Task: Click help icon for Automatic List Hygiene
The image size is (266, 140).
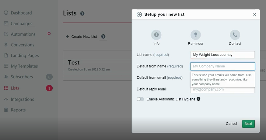Action: [x=198, y=99]
